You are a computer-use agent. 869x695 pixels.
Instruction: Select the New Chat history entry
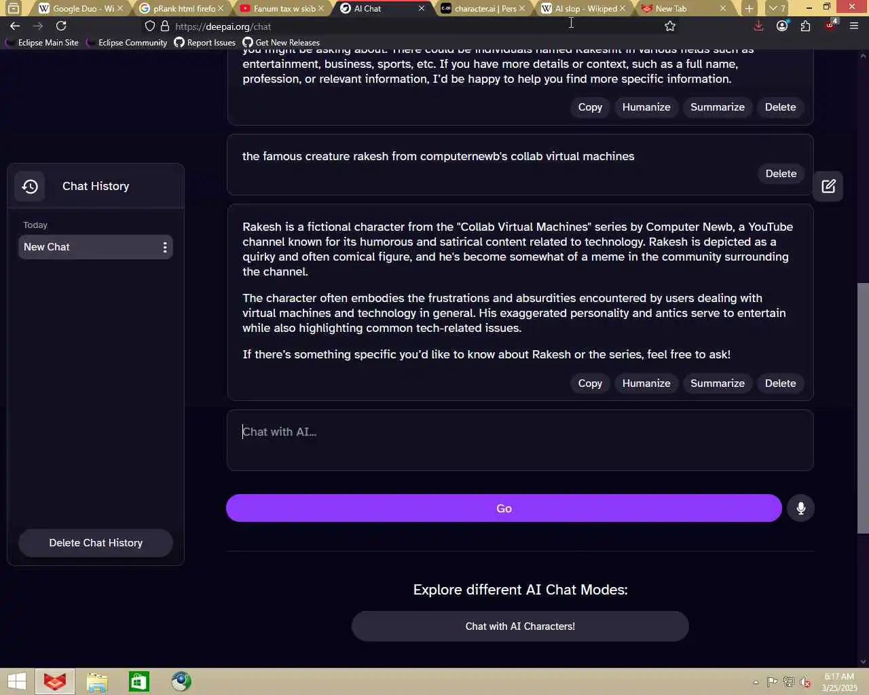click(x=96, y=247)
